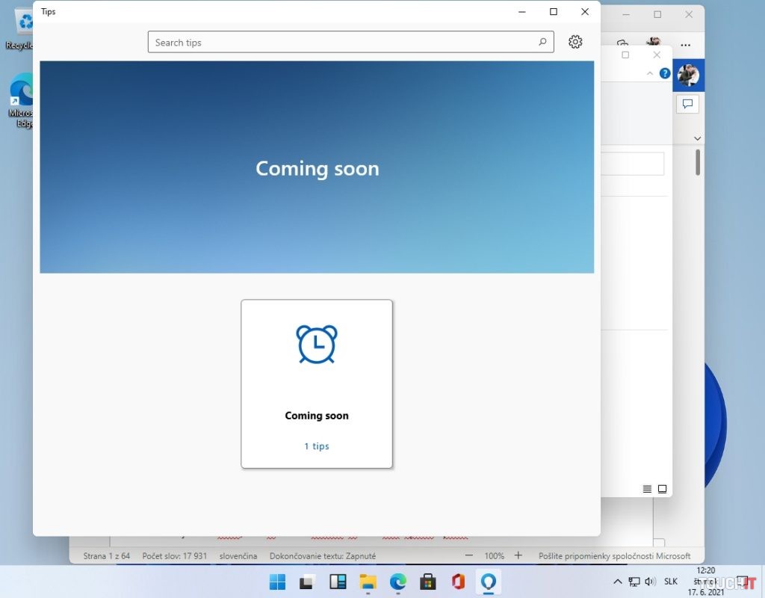765x598 pixels.
Task: Open the Microsoft Store taskbar icon
Action: pyautogui.click(x=428, y=582)
